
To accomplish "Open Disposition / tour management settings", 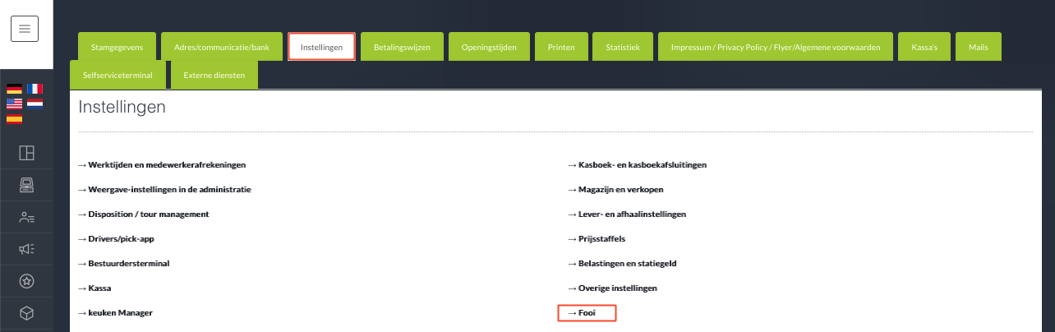I will coord(143,214).
